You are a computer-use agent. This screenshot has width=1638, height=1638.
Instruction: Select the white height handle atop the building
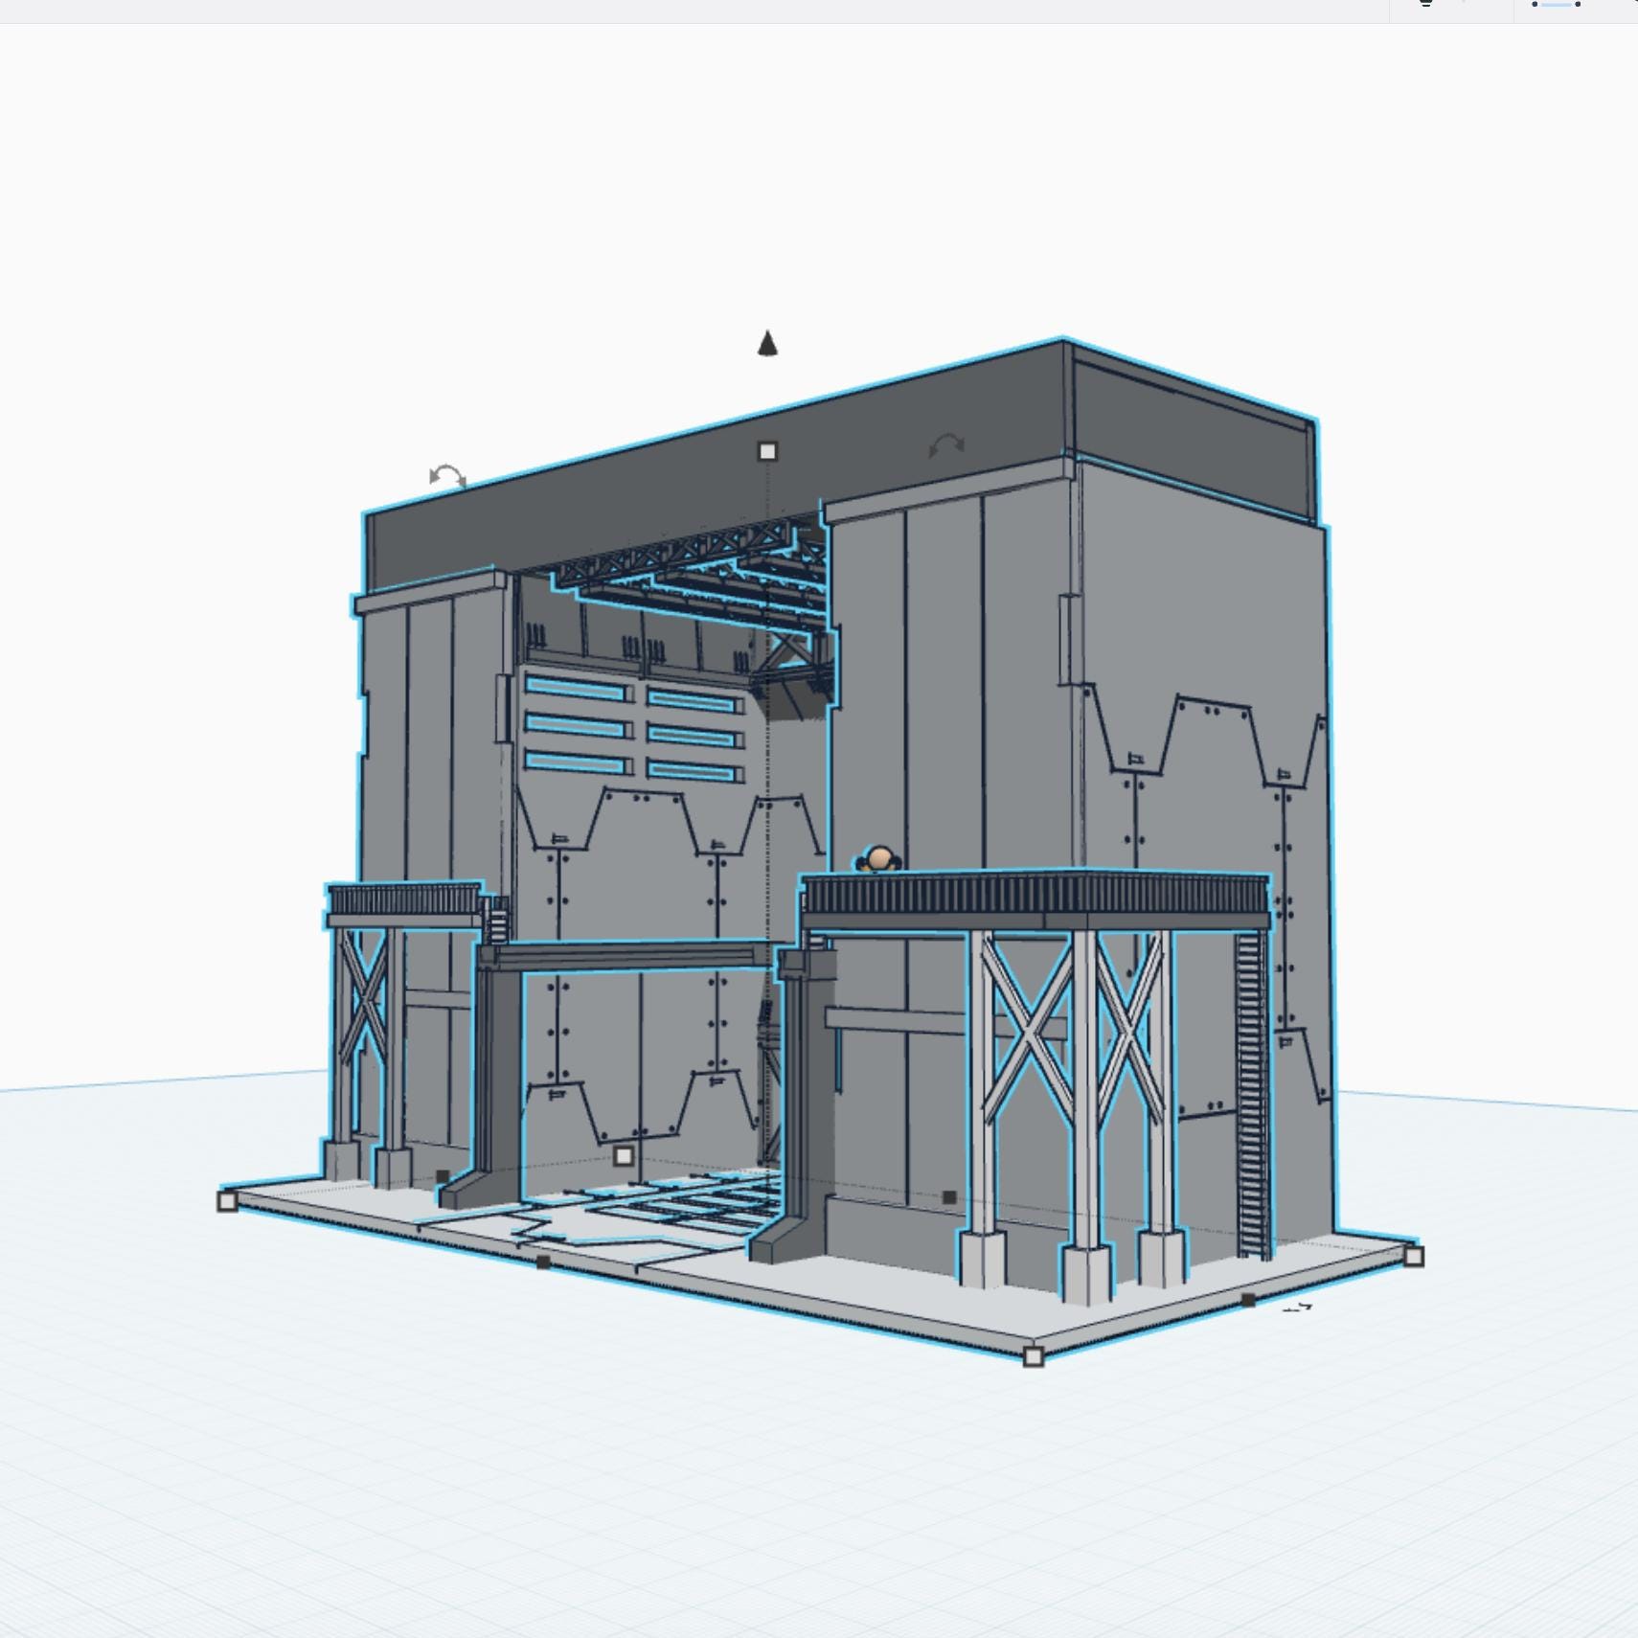click(x=767, y=450)
